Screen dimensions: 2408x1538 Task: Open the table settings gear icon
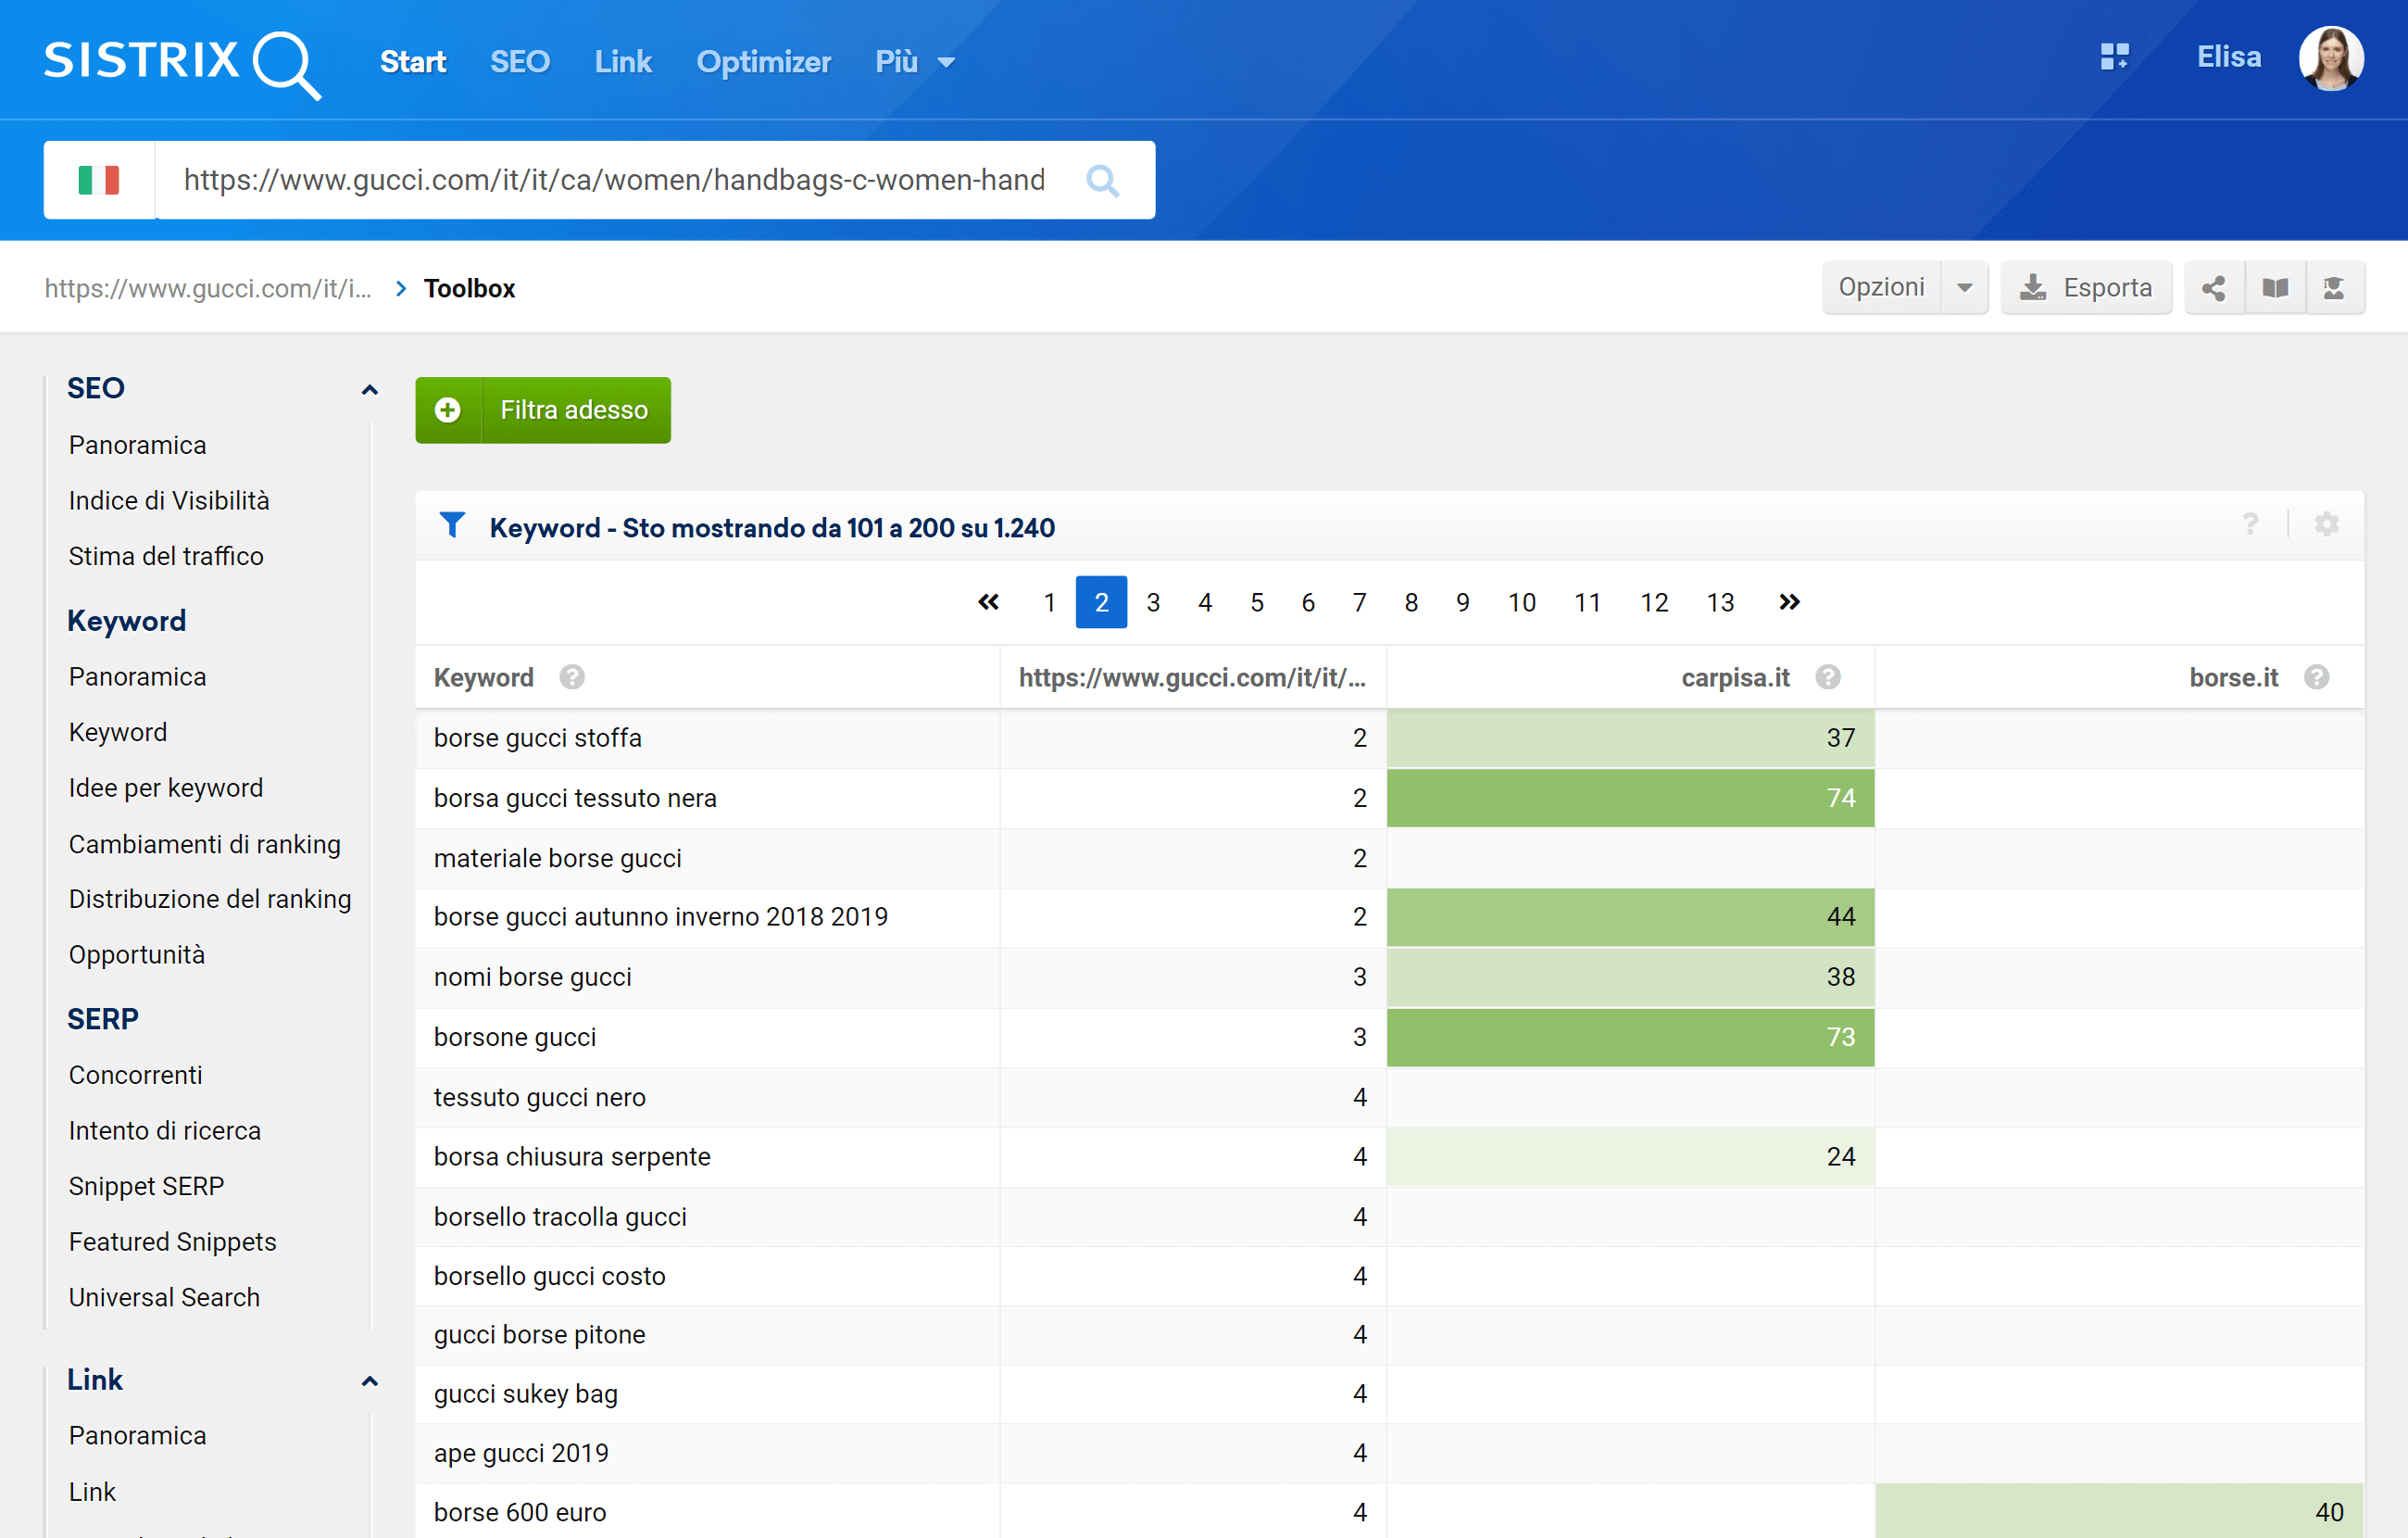2327,524
